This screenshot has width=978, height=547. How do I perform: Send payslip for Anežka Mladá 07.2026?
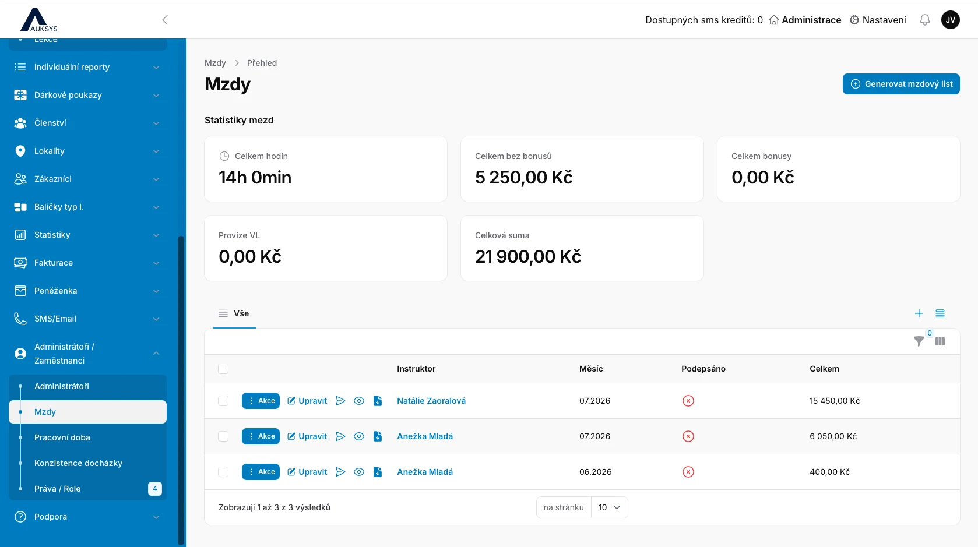point(340,436)
